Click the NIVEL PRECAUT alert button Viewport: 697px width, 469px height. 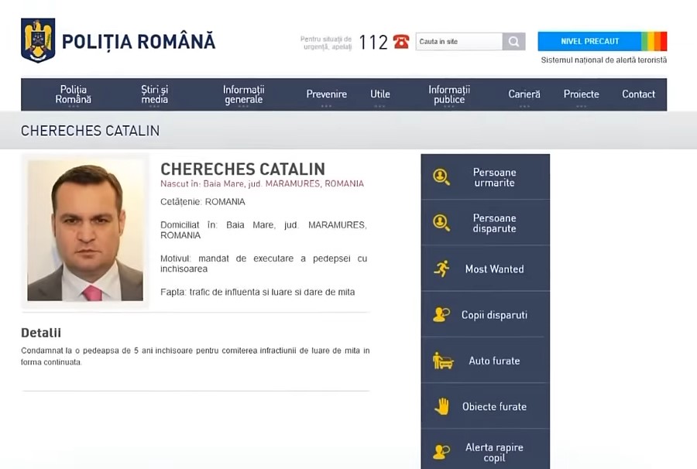point(589,41)
